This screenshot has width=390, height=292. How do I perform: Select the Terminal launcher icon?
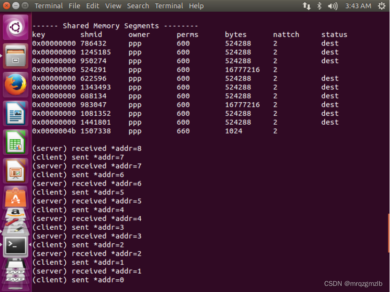coord(15,246)
